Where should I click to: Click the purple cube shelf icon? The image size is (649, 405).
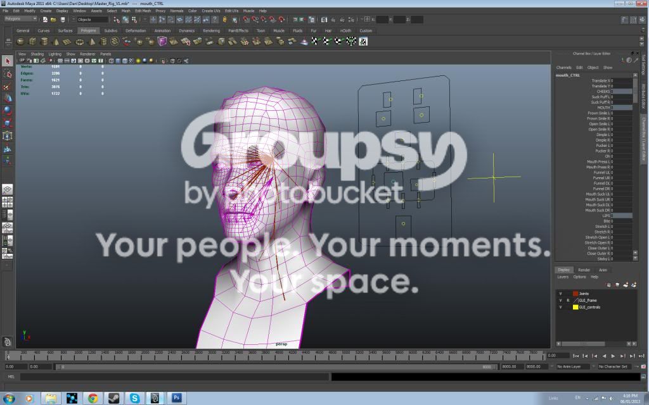point(162,41)
